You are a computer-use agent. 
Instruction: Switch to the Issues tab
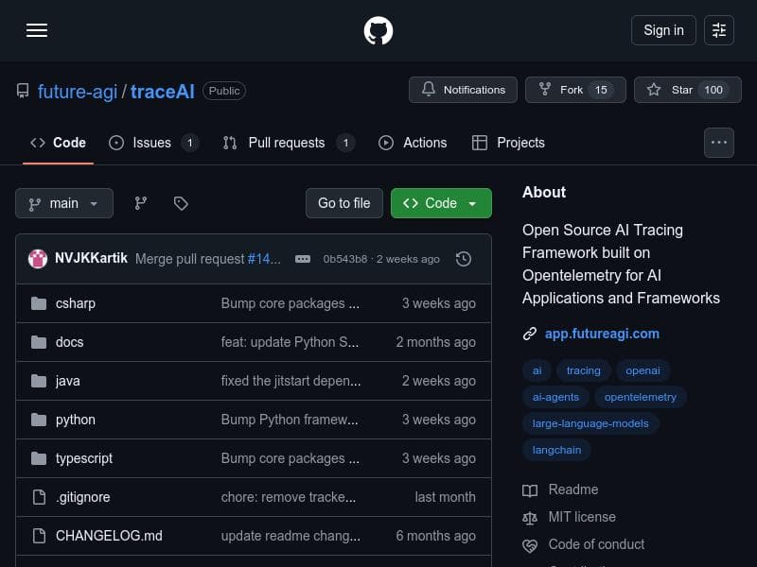[152, 143]
